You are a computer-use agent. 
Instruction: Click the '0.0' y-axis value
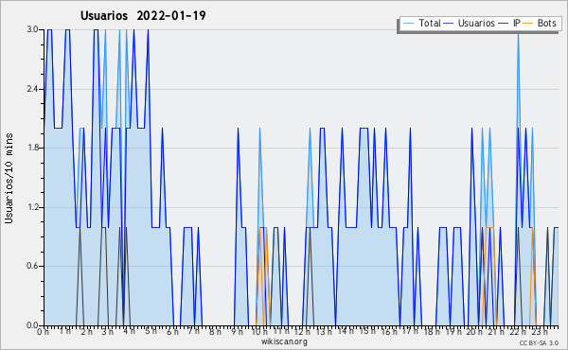click(32, 325)
